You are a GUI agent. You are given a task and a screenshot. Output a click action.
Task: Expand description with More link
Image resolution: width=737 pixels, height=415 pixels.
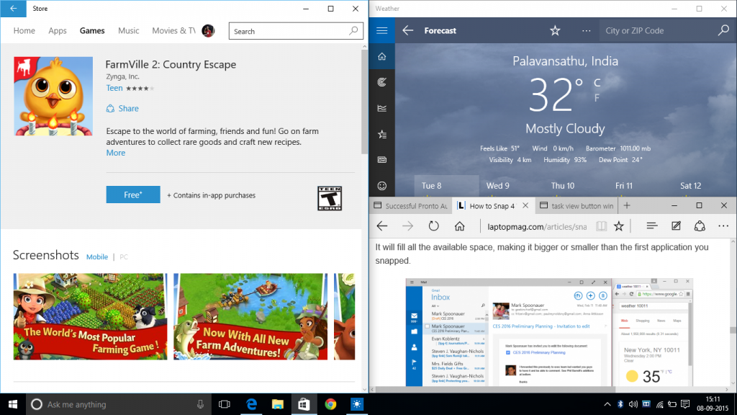click(x=116, y=153)
